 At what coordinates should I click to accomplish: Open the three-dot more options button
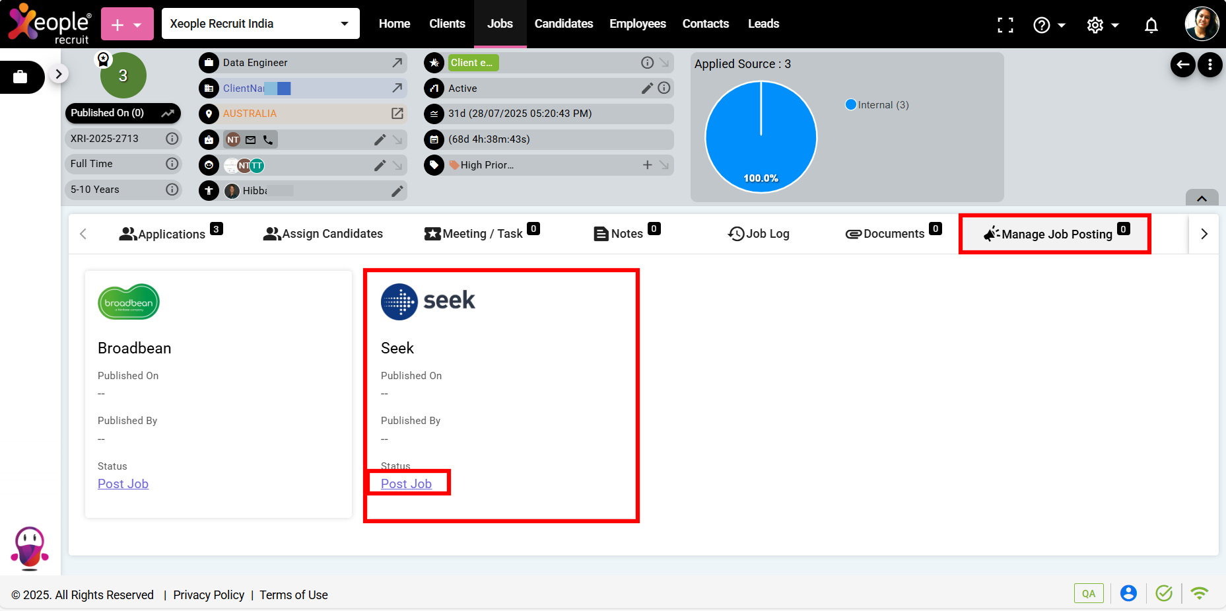coord(1209,65)
